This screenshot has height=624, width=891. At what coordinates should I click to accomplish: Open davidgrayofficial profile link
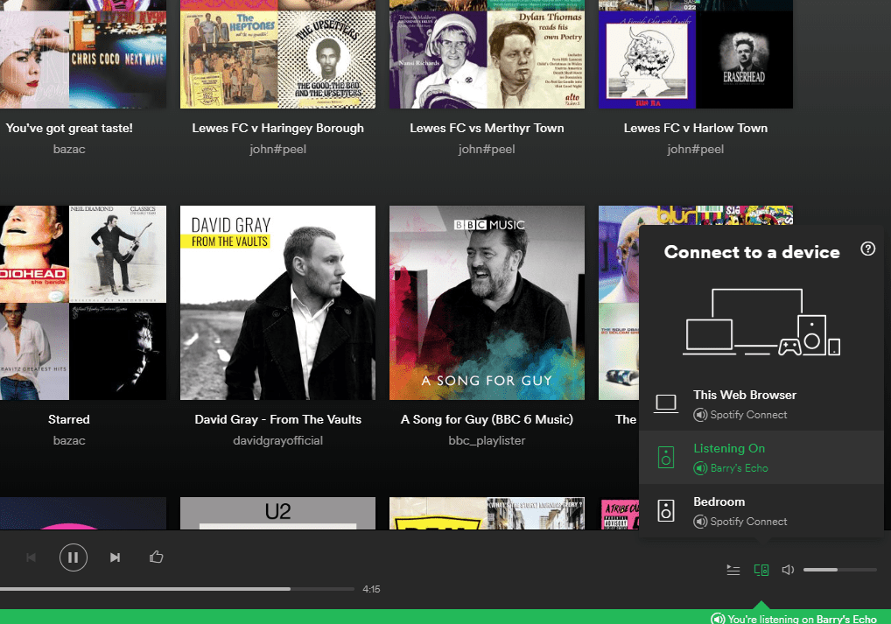[277, 440]
